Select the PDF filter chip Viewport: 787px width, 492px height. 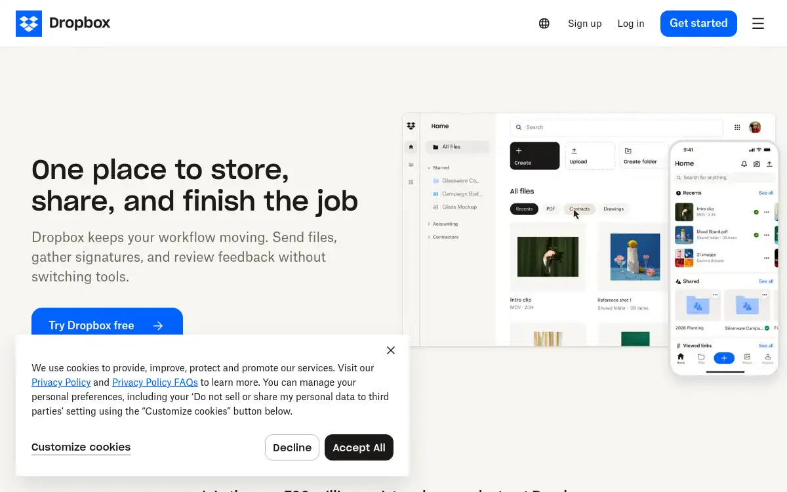551,209
